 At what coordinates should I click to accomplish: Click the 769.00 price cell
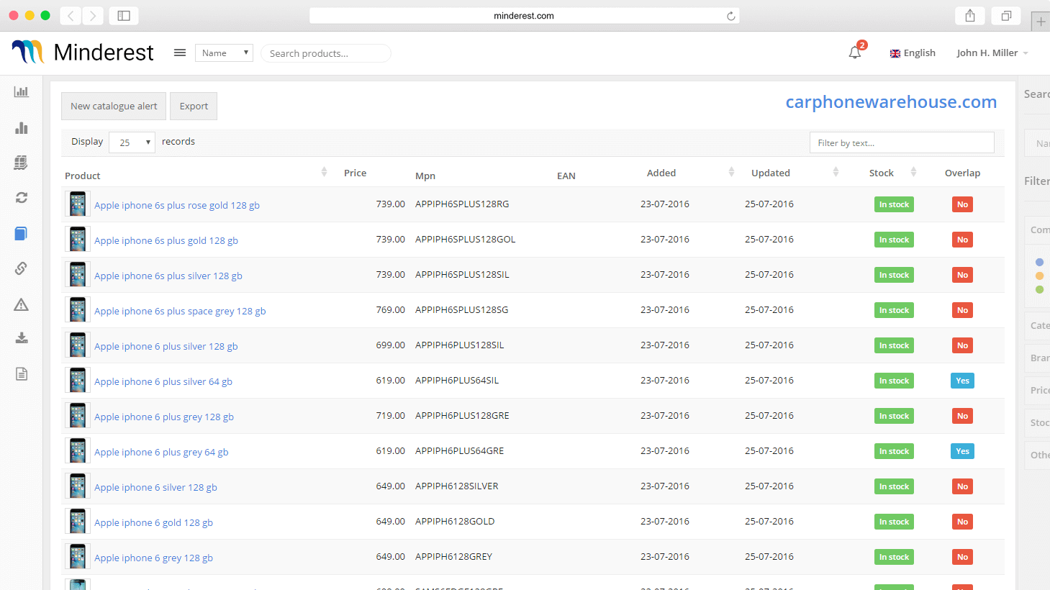click(x=390, y=309)
